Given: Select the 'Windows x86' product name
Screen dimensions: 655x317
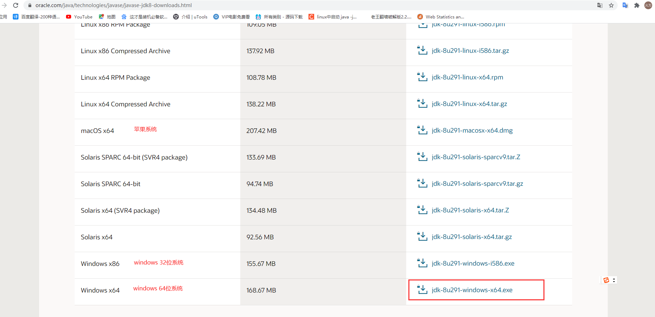Looking at the screenshot, I should 100,264.
